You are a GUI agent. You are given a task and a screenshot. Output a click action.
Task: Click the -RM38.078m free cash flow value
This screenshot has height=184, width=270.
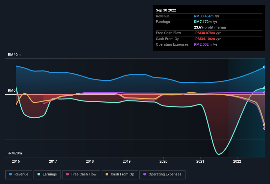click(x=205, y=33)
